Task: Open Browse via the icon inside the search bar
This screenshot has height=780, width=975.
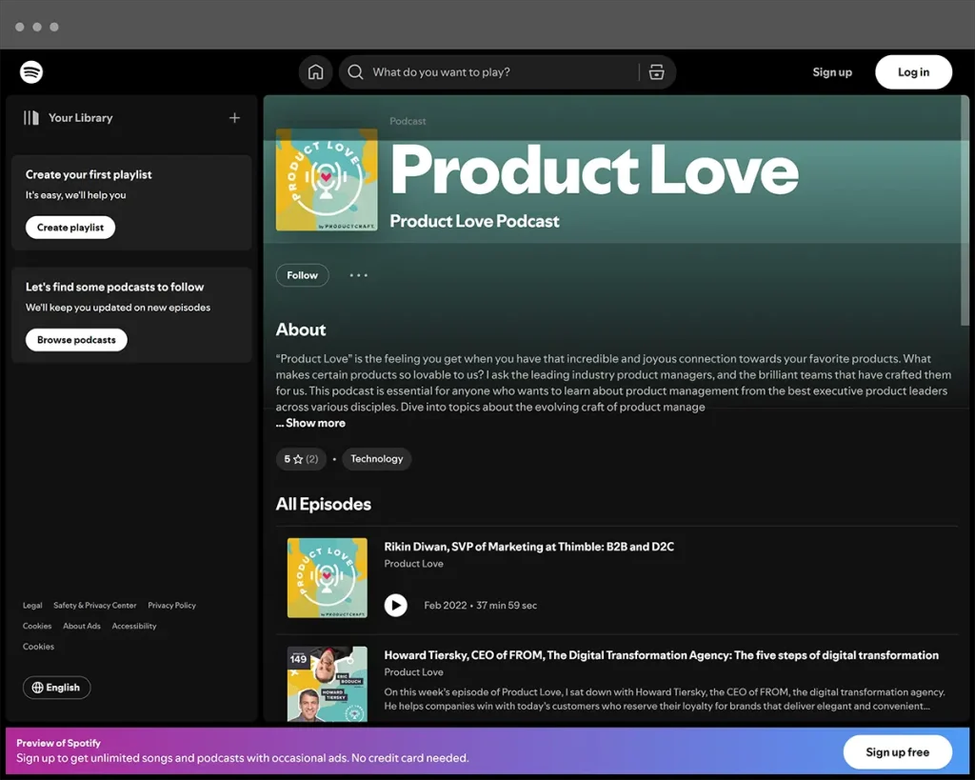Action: point(657,71)
